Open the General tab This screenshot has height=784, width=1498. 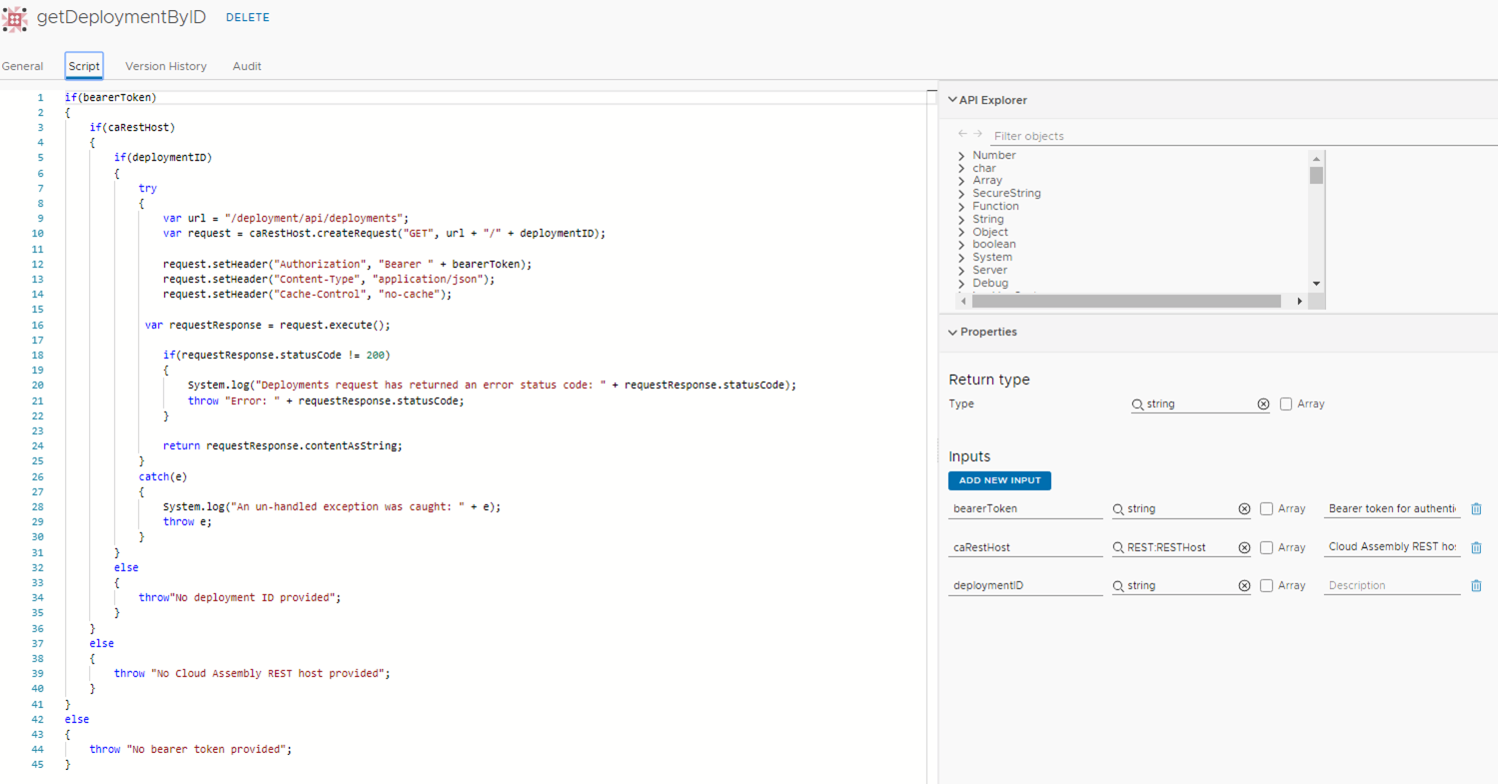[22, 66]
